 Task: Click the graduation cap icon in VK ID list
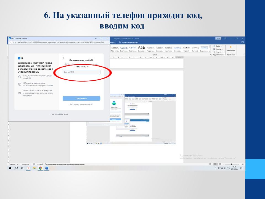pyautogui.click(x=20, y=77)
